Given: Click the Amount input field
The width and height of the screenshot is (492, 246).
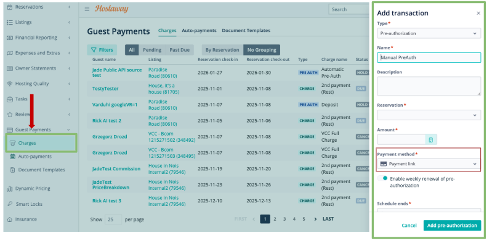Looking at the screenshot, I should coord(401,140).
